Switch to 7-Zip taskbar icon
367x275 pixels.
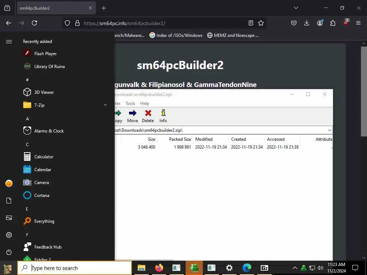(264, 268)
